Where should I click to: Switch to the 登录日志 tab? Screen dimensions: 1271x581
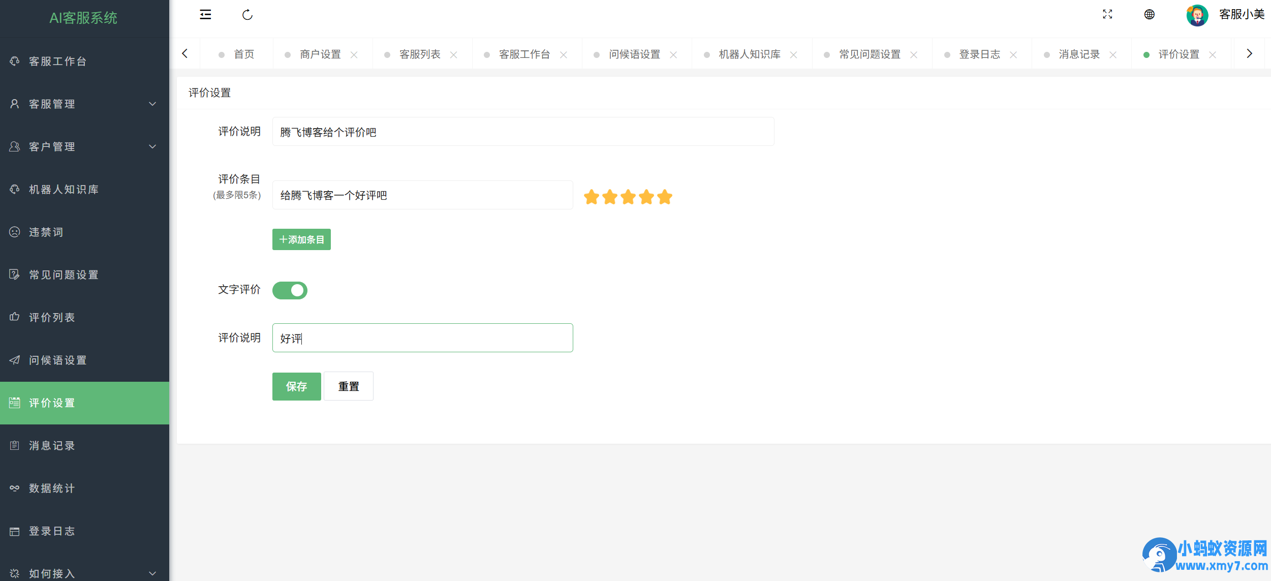(980, 53)
